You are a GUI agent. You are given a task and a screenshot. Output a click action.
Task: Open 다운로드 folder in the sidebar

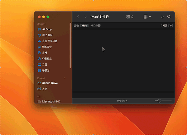coord(45,59)
